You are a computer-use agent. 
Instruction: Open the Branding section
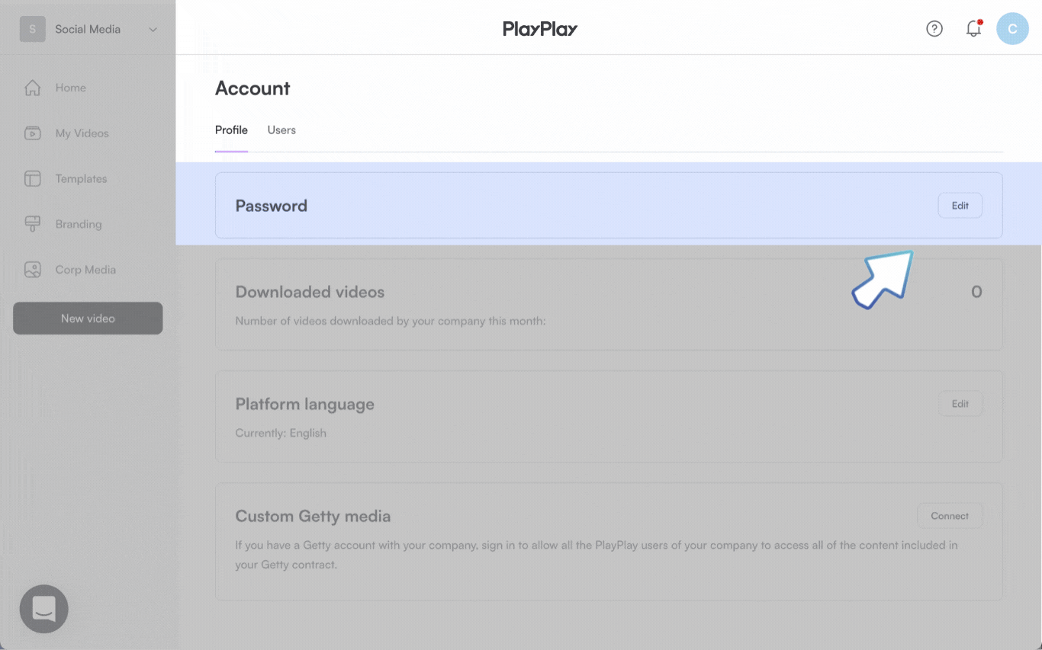click(x=79, y=224)
